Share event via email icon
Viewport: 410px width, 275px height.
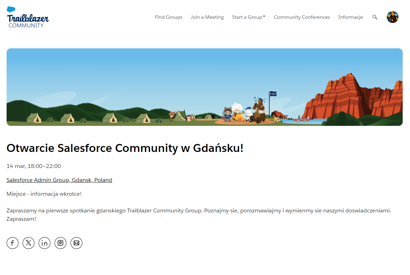pos(76,243)
